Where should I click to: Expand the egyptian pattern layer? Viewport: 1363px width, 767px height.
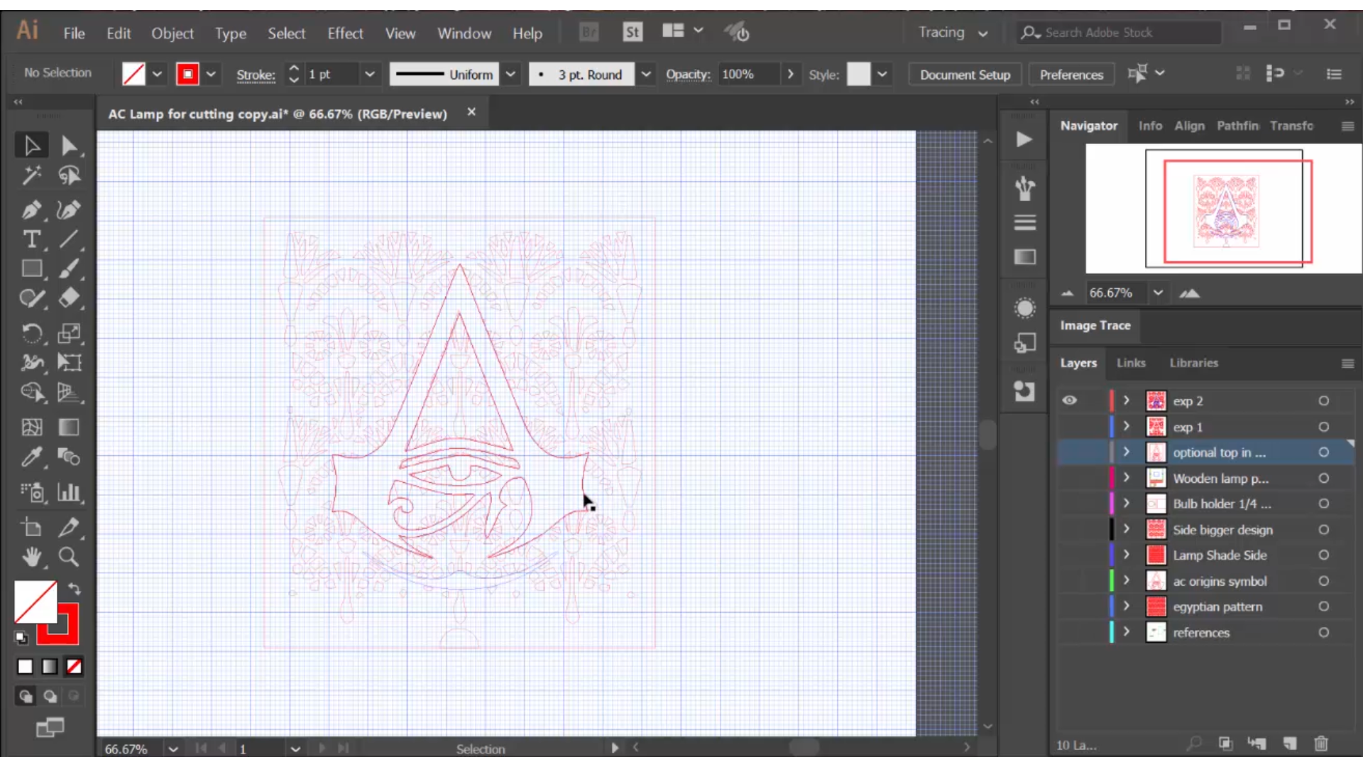[x=1126, y=606]
